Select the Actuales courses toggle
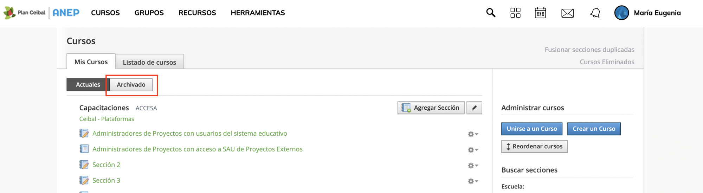This screenshot has height=193, width=703. click(88, 85)
